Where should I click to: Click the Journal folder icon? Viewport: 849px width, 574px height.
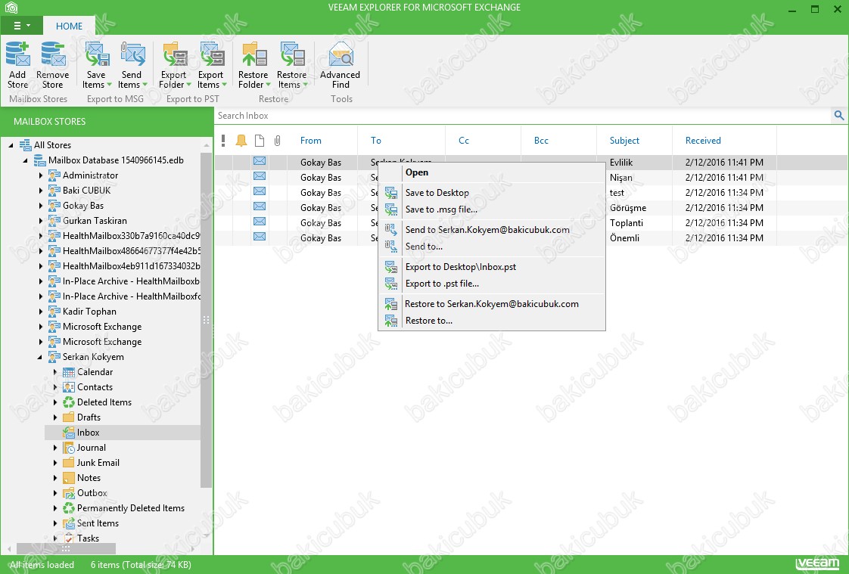69,448
